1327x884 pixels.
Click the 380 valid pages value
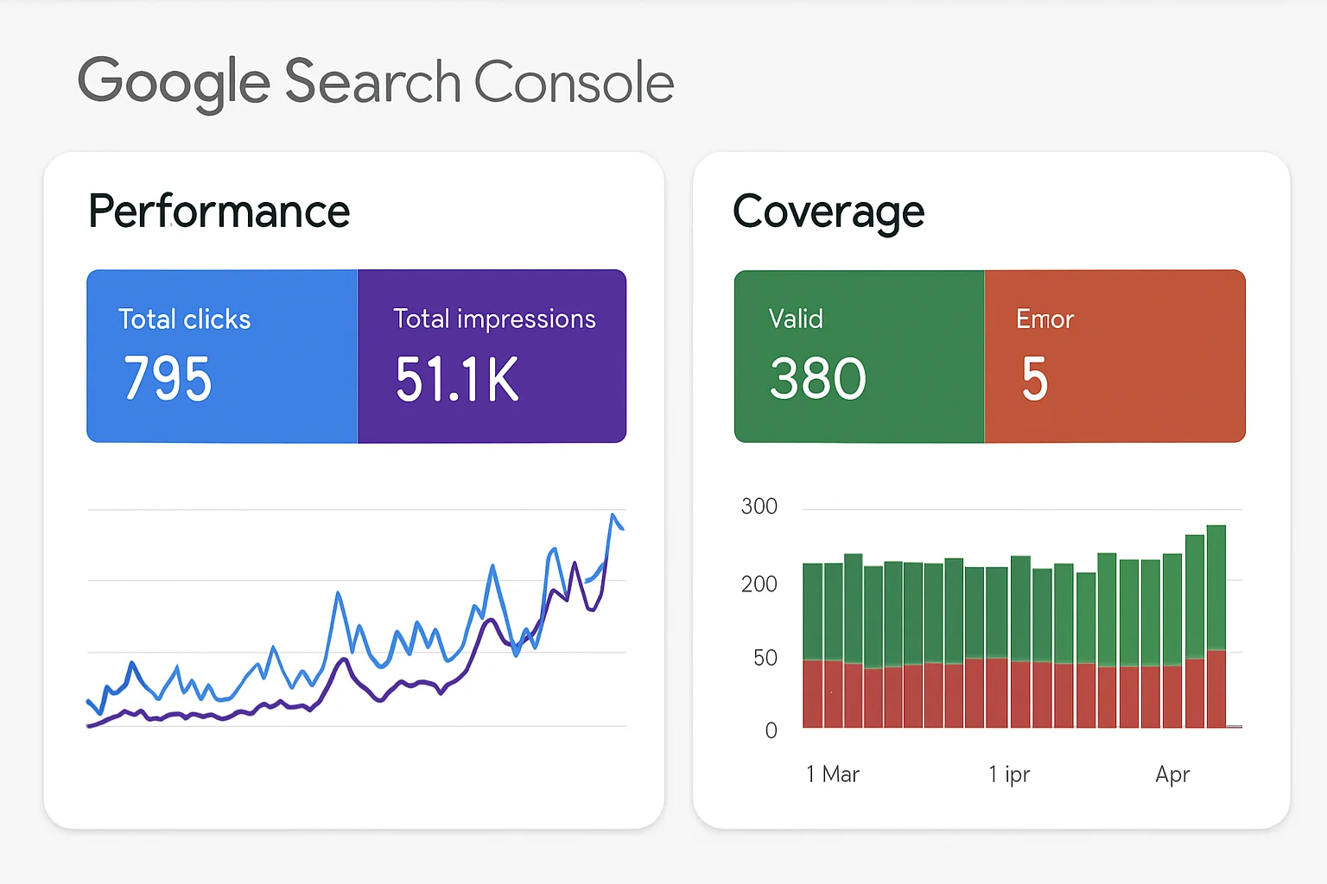click(818, 378)
